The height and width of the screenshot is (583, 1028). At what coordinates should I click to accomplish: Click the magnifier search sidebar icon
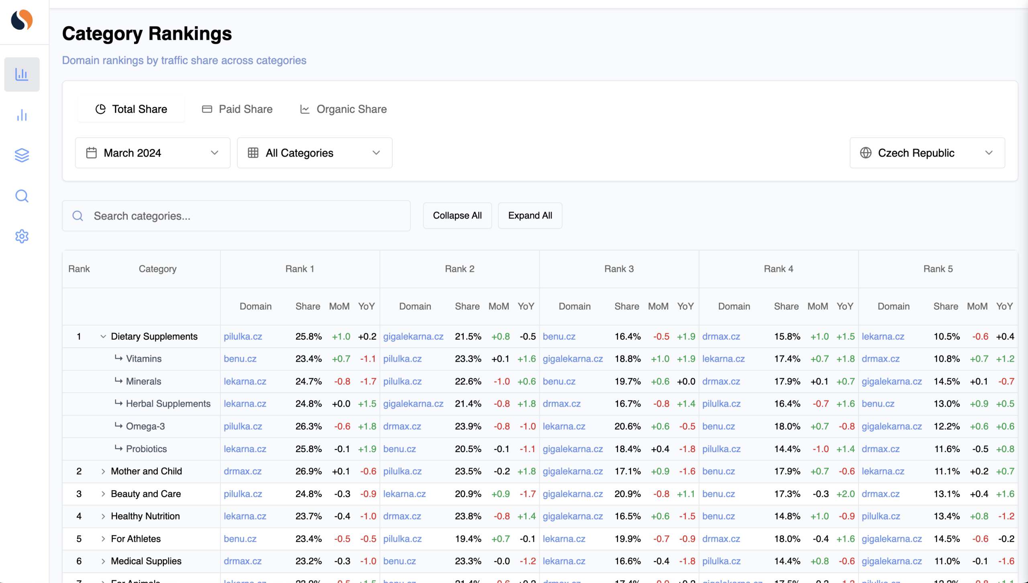pyautogui.click(x=22, y=196)
